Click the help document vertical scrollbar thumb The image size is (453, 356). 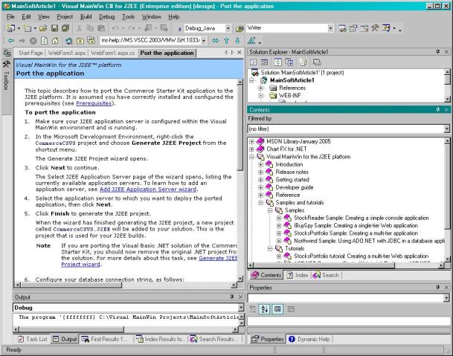tap(240, 129)
